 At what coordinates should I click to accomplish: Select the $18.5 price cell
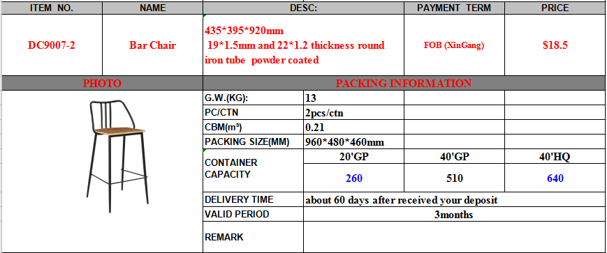tap(555, 45)
